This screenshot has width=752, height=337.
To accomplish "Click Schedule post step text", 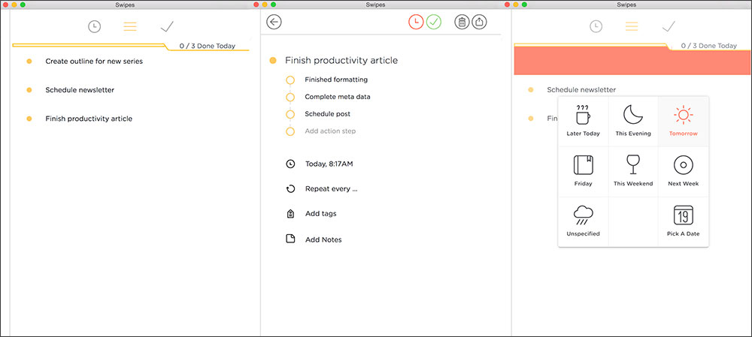I will coord(328,114).
